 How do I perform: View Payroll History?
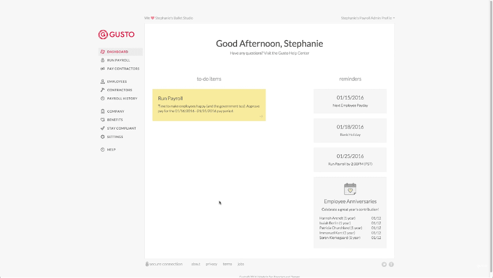click(121, 98)
